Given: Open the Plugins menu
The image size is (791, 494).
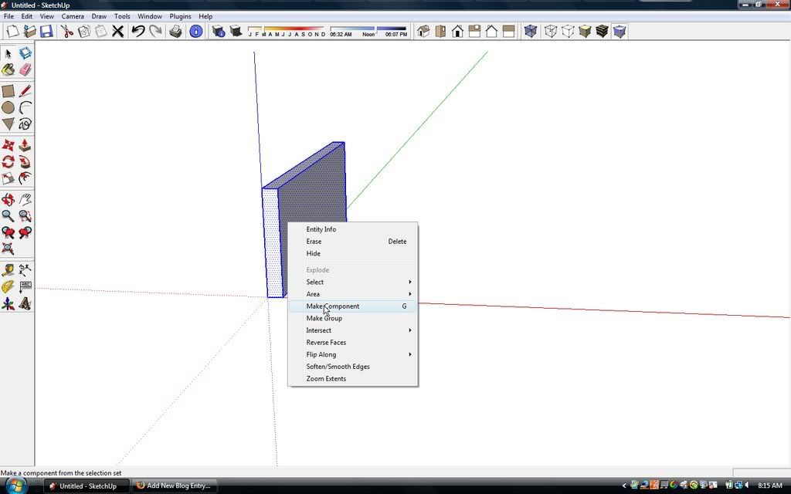Looking at the screenshot, I should point(180,16).
